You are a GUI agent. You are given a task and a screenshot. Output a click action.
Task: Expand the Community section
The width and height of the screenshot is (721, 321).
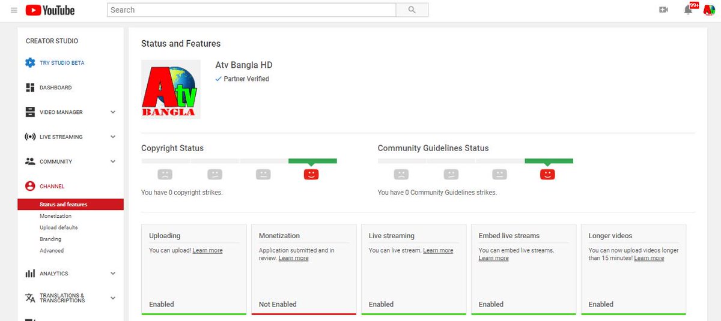(x=113, y=161)
